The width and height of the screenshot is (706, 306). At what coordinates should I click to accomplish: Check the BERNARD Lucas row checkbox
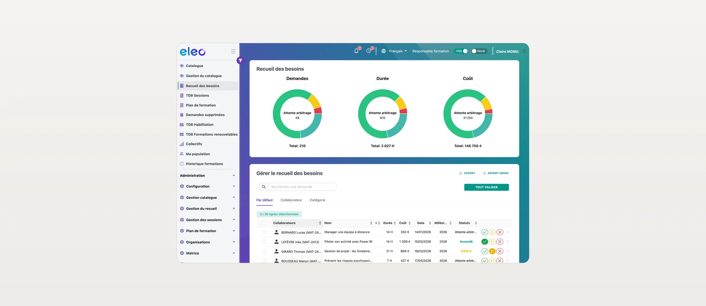pyautogui.click(x=264, y=232)
